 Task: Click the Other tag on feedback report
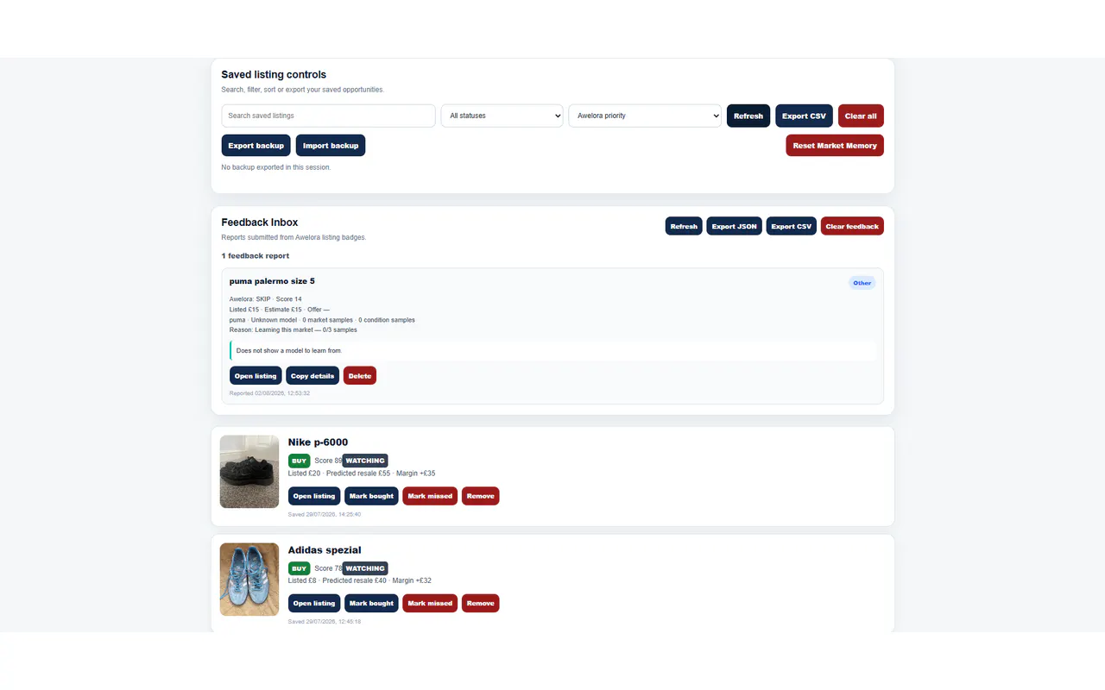click(x=862, y=283)
